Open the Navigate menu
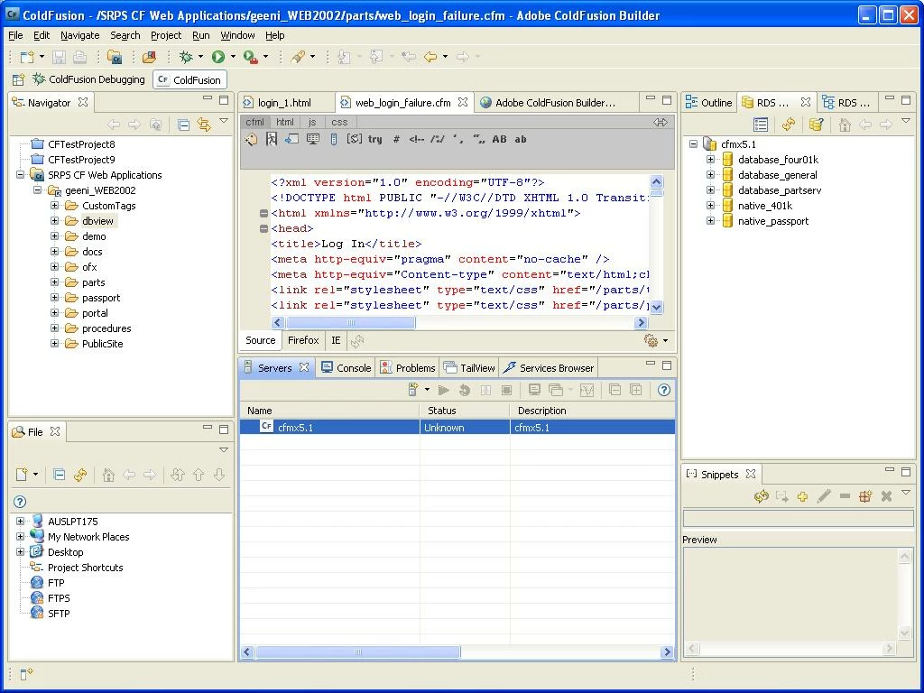 coord(79,35)
